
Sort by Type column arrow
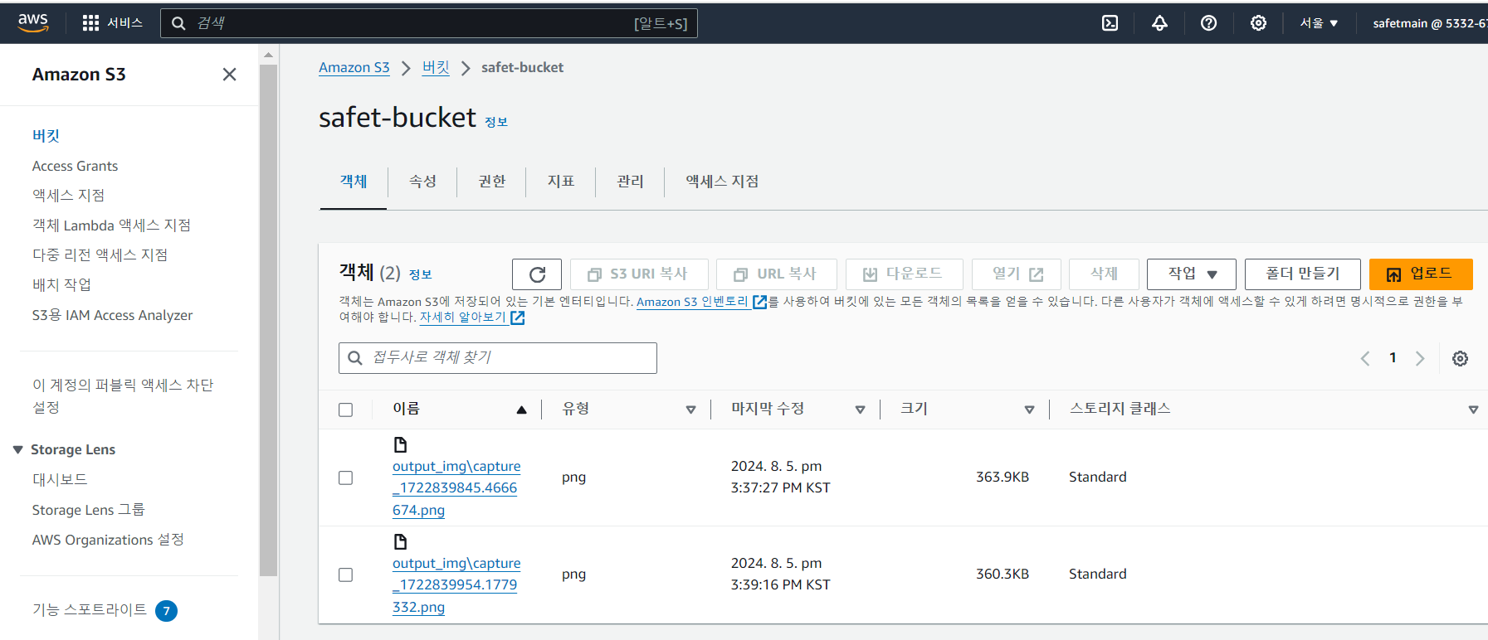click(x=690, y=410)
